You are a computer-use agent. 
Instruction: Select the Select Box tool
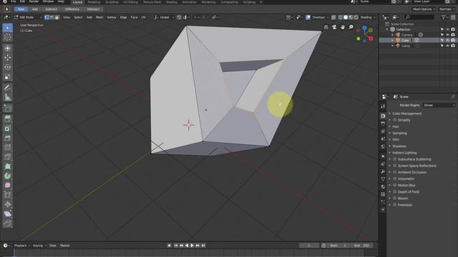8,28
